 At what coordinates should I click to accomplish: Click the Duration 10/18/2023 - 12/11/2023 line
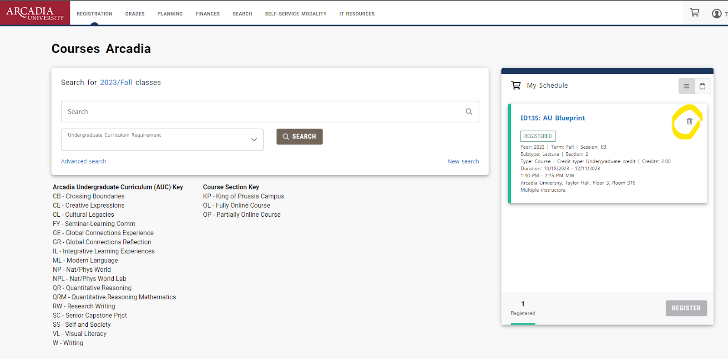560,169
